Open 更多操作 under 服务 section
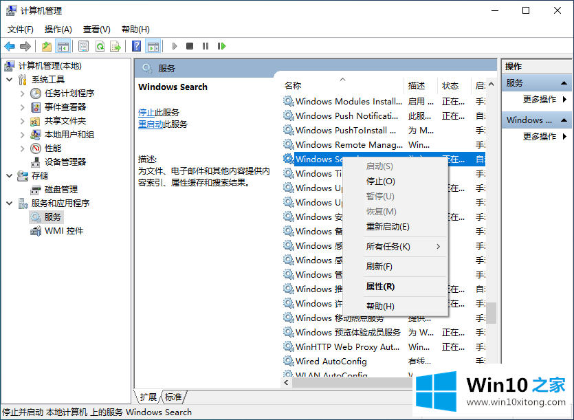 point(540,99)
